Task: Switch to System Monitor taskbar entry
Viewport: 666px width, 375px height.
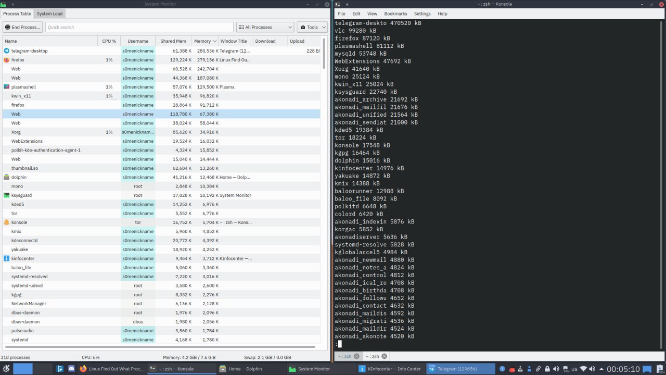Action: (x=321, y=369)
